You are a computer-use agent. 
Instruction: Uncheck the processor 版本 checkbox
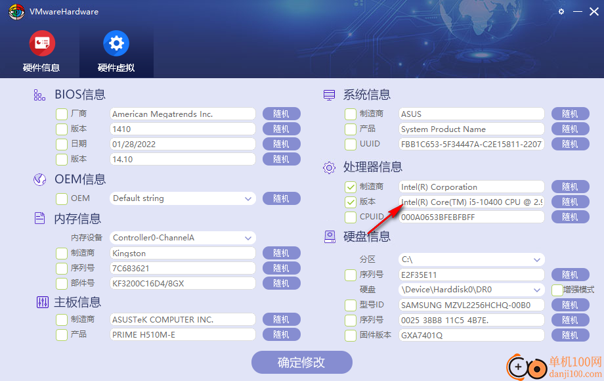(351, 202)
